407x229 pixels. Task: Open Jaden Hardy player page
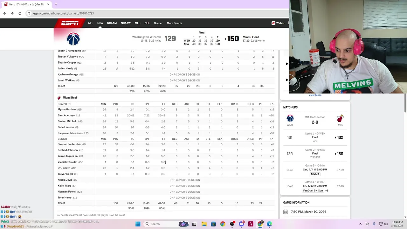coord(65,69)
